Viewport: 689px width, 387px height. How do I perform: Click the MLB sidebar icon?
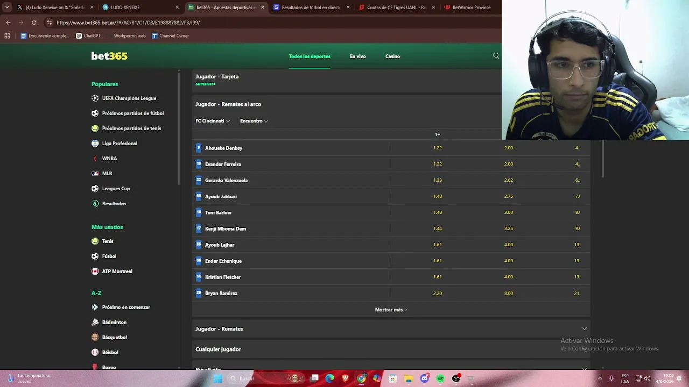click(95, 174)
